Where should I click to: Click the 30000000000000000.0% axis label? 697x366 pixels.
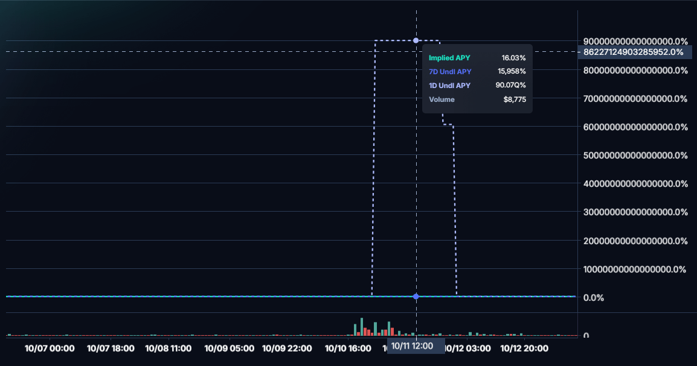pyautogui.click(x=635, y=212)
